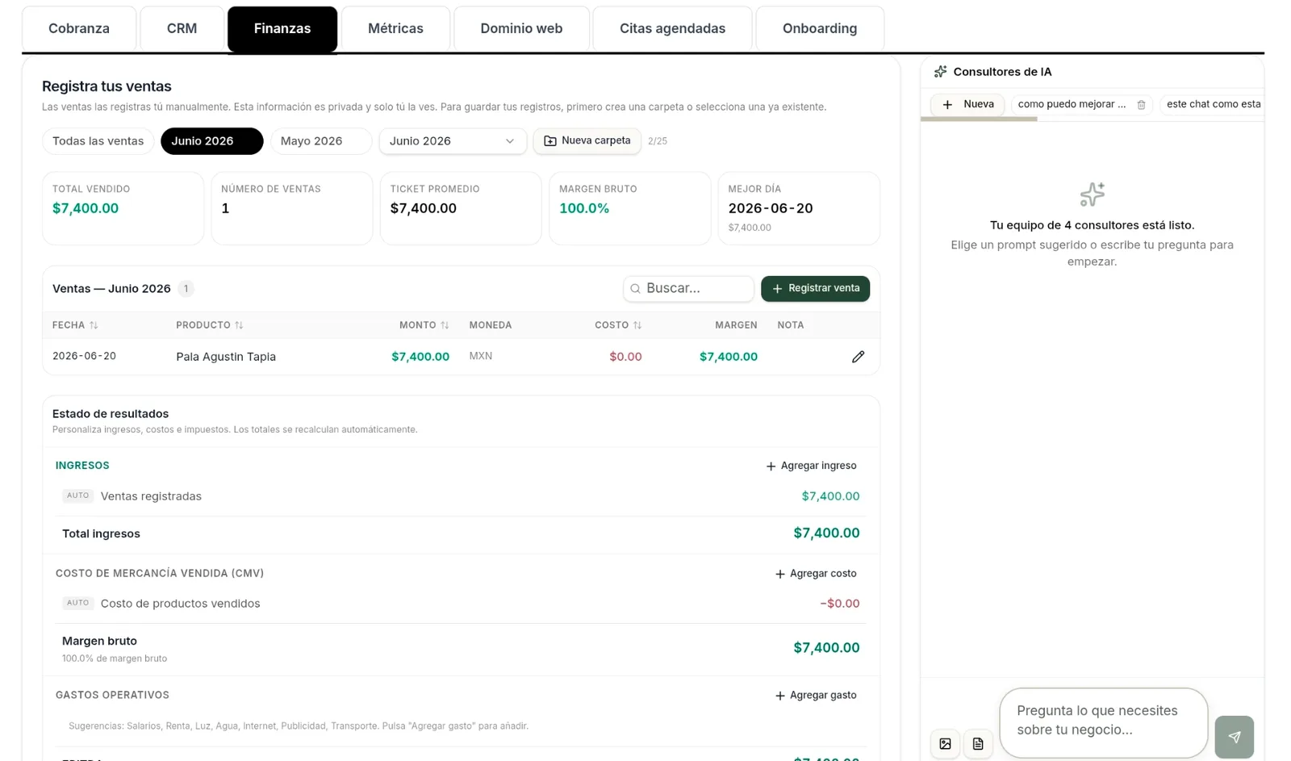Click the TOTAL VENDIDO summary card
This screenshot has height=761, width=1291.
point(123,208)
